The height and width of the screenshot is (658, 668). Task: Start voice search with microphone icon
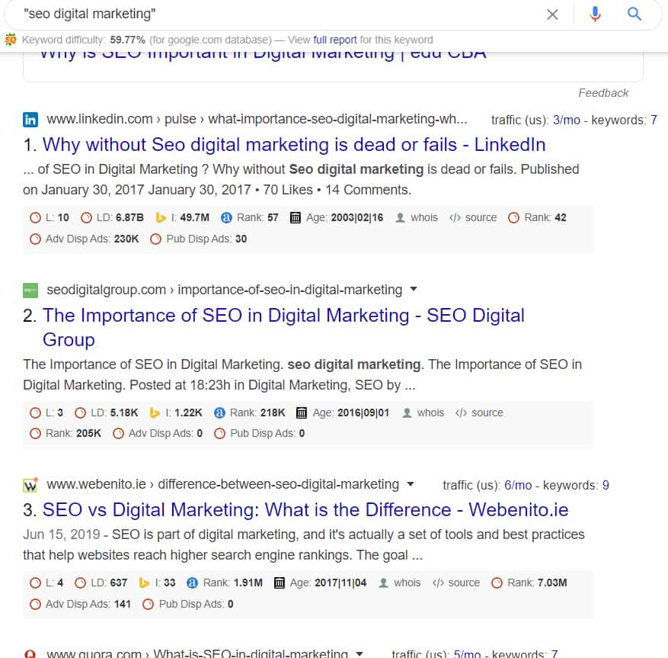[595, 14]
